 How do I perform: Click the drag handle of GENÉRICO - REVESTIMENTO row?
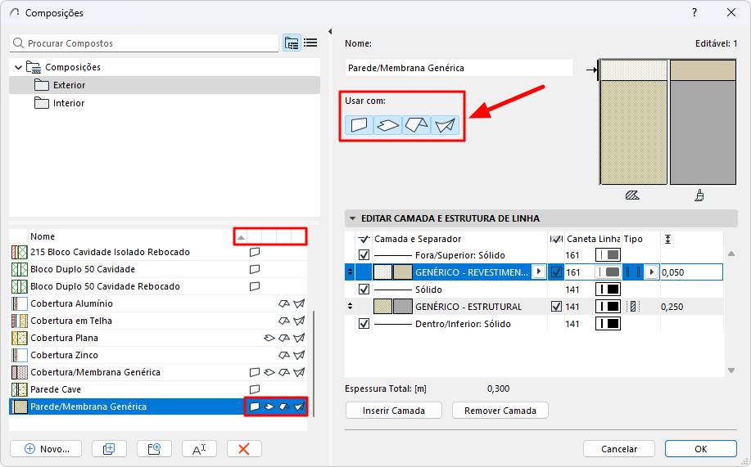[351, 272]
